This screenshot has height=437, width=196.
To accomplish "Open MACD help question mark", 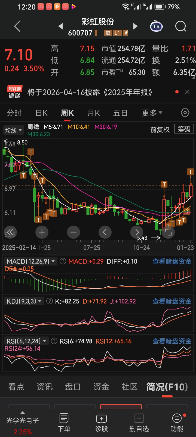I will pyautogui.click(x=63, y=261).
